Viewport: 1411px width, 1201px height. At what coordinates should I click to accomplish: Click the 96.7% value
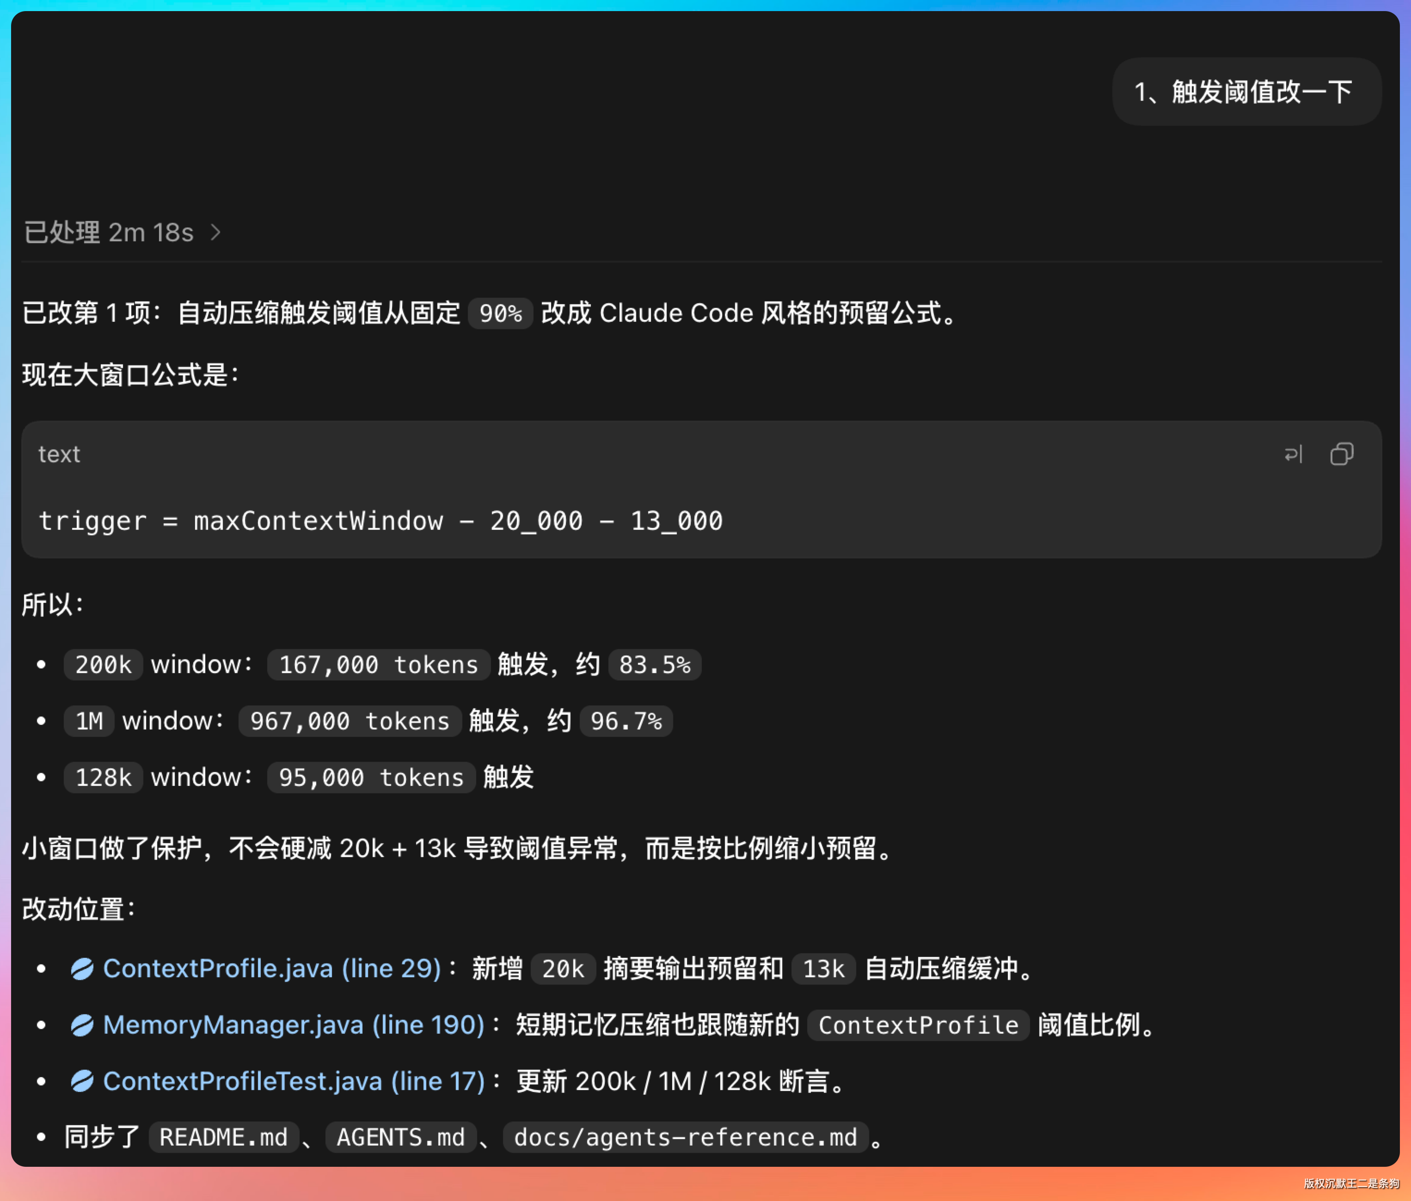(x=626, y=721)
